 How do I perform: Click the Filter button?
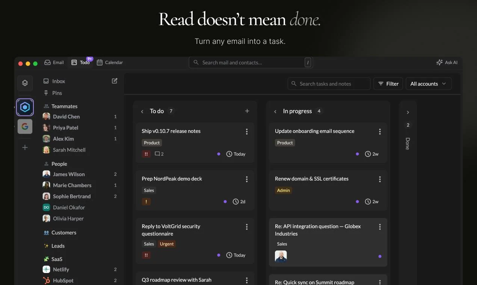pos(388,84)
